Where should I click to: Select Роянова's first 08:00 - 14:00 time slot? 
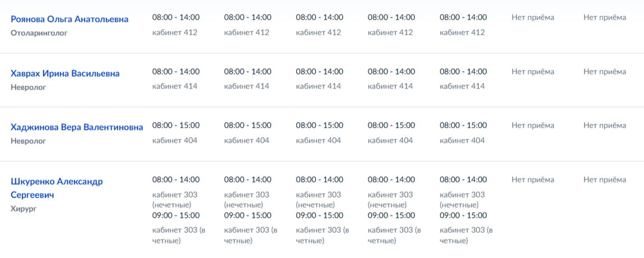tap(176, 17)
